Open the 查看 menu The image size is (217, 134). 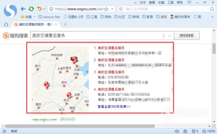[152, 3]
